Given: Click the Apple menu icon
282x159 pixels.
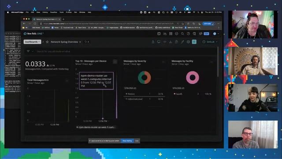Looking at the screenshot, I should pyautogui.click(x=8, y=12).
